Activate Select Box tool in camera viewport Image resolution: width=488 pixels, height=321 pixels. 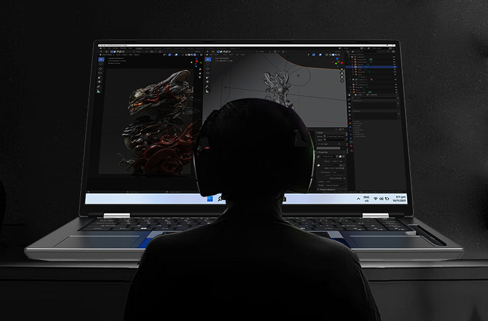click(x=101, y=59)
